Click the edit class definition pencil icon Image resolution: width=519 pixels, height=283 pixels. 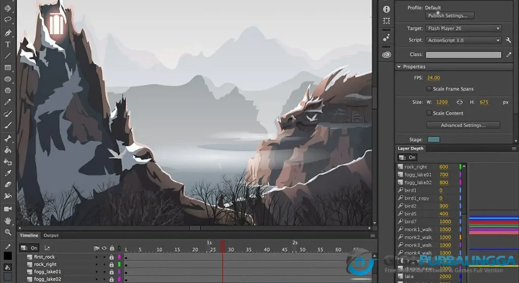coord(509,55)
